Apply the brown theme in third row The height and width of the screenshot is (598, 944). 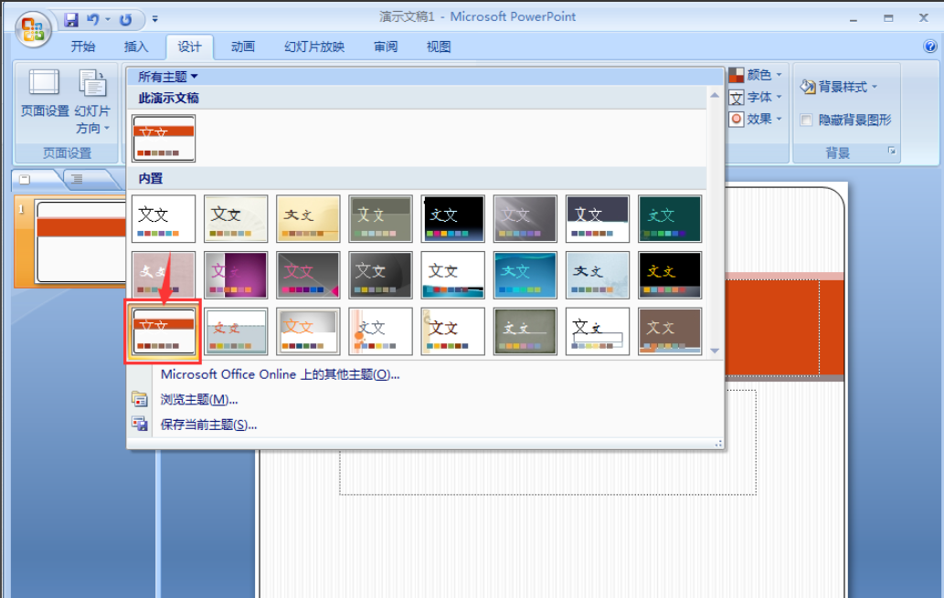pyautogui.click(x=670, y=331)
